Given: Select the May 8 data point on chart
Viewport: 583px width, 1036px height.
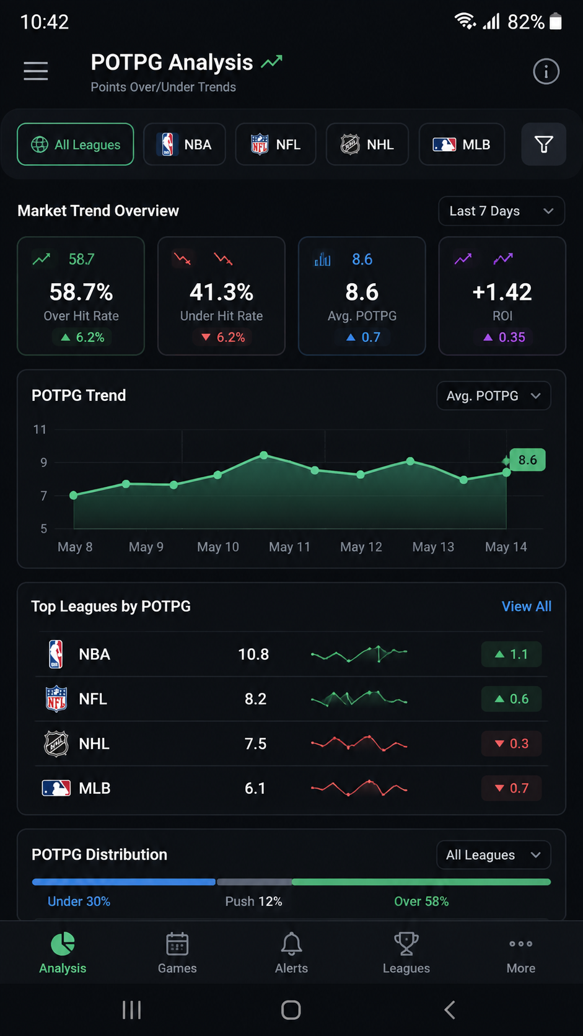Looking at the screenshot, I should pyautogui.click(x=74, y=495).
